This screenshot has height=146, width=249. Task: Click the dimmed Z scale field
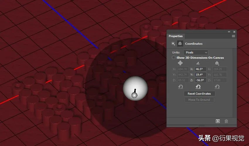click(x=220, y=80)
